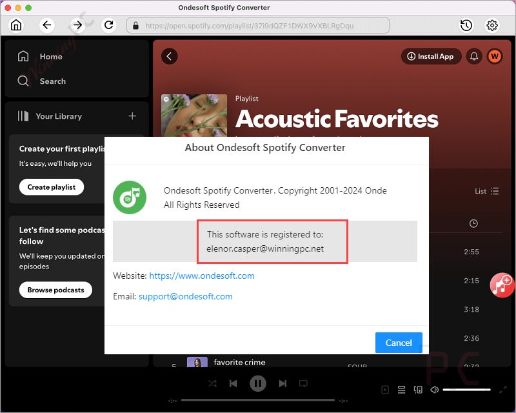The width and height of the screenshot is (516, 413).
Task: Click the Browse podcasts button
Action: coord(55,290)
